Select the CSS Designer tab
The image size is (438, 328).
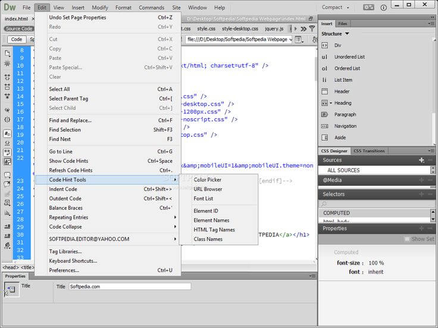point(334,151)
